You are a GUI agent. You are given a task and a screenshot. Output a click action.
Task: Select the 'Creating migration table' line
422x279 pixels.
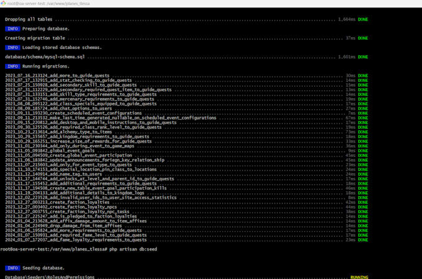coord(186,38)
